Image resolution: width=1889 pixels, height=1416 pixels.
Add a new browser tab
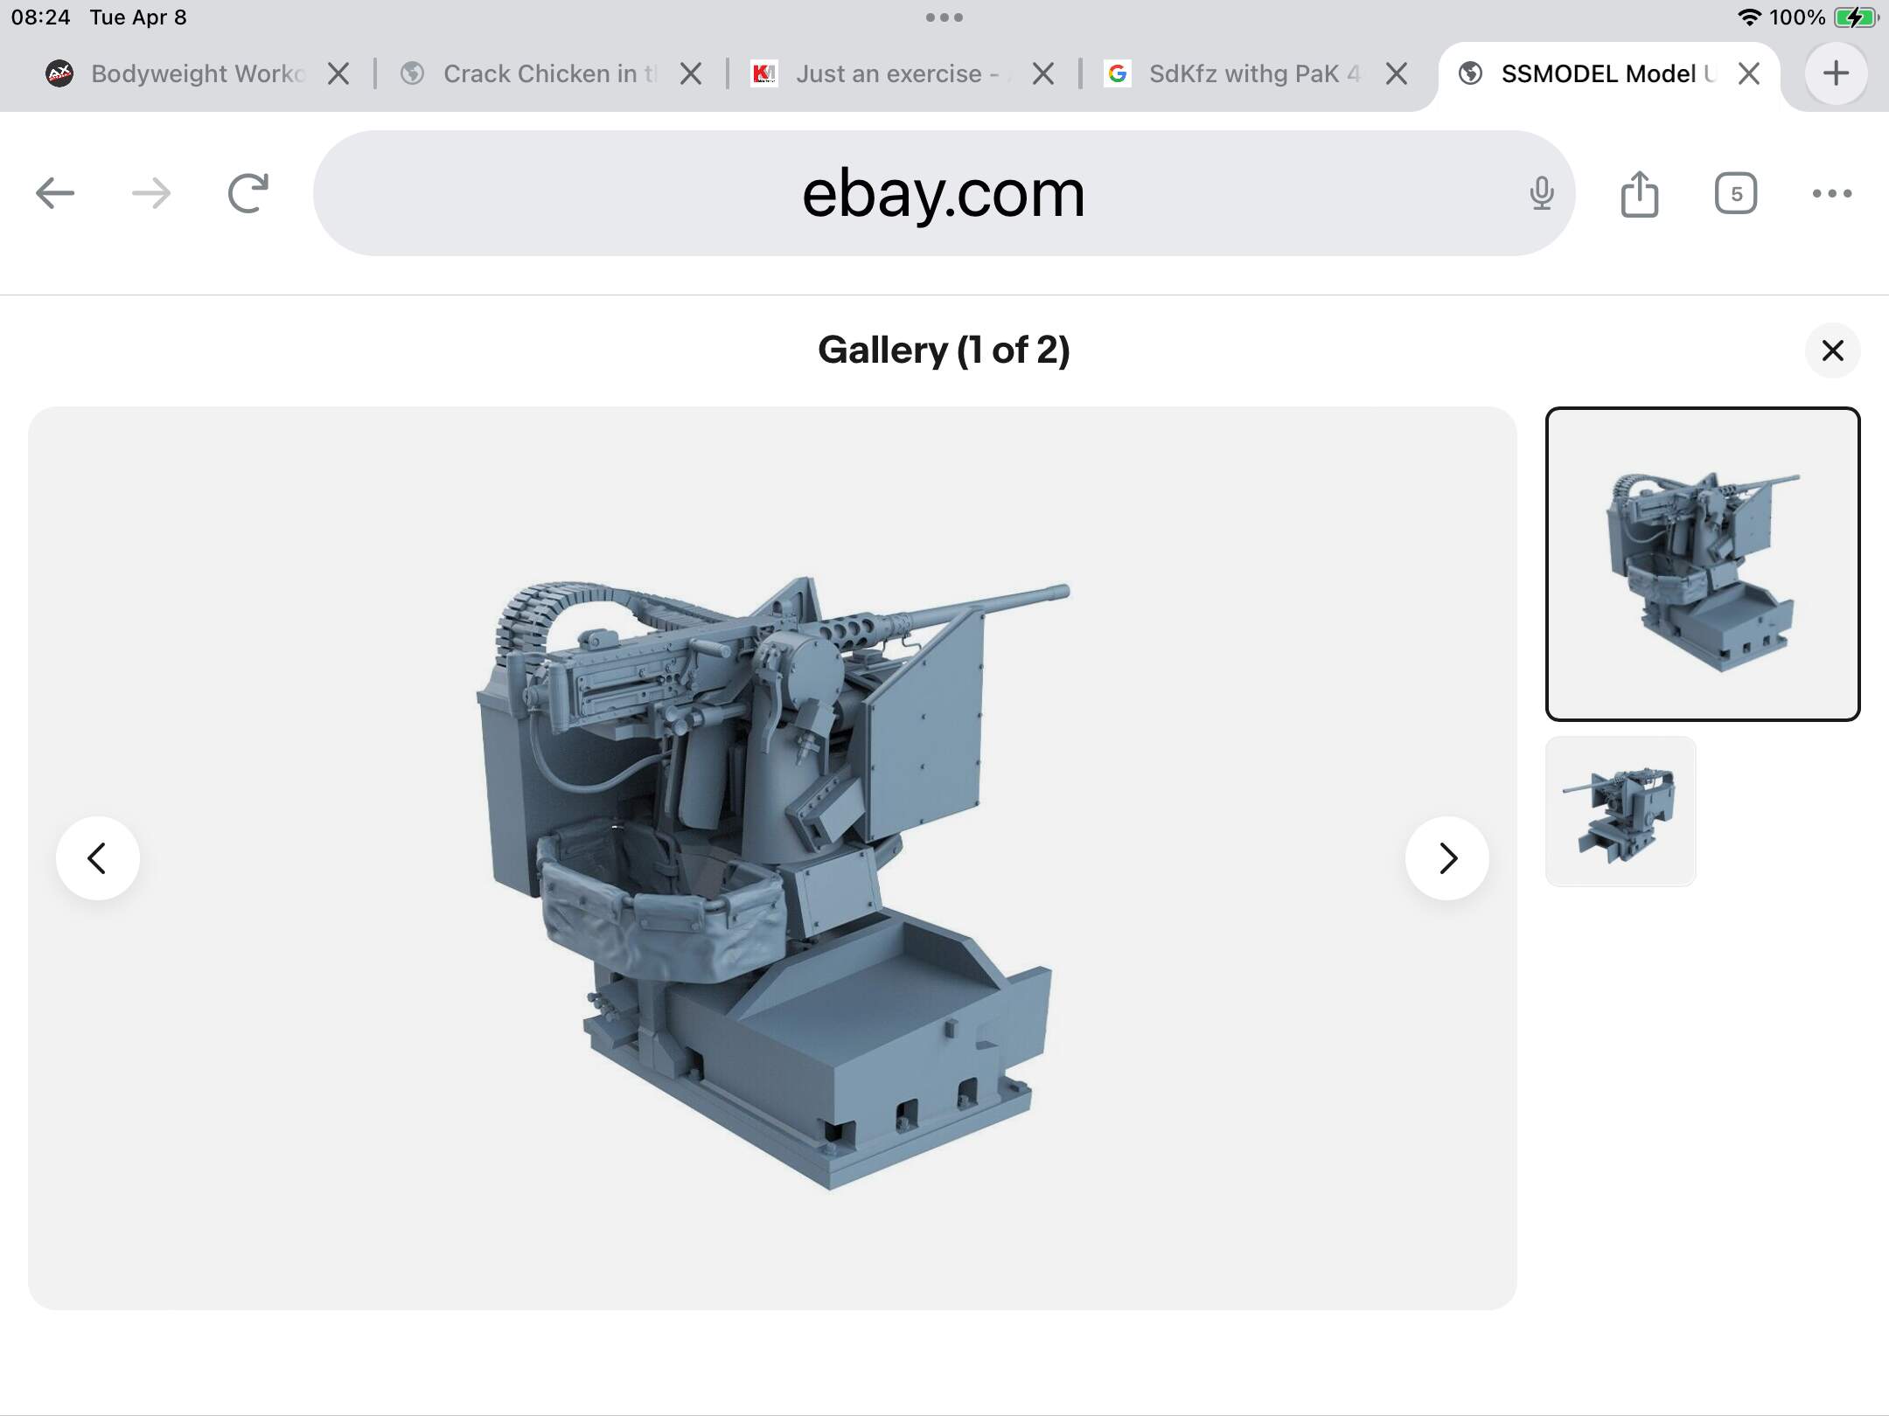1836,73
